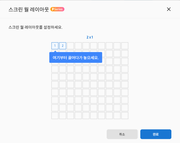Image resolution: width=180 pixels, height=143 pixels.
Task: Click the PSeries badge next to title
Action: click(58, 9)
